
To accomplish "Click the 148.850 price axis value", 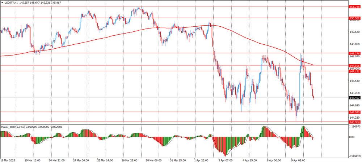I will tap(354, 44).
